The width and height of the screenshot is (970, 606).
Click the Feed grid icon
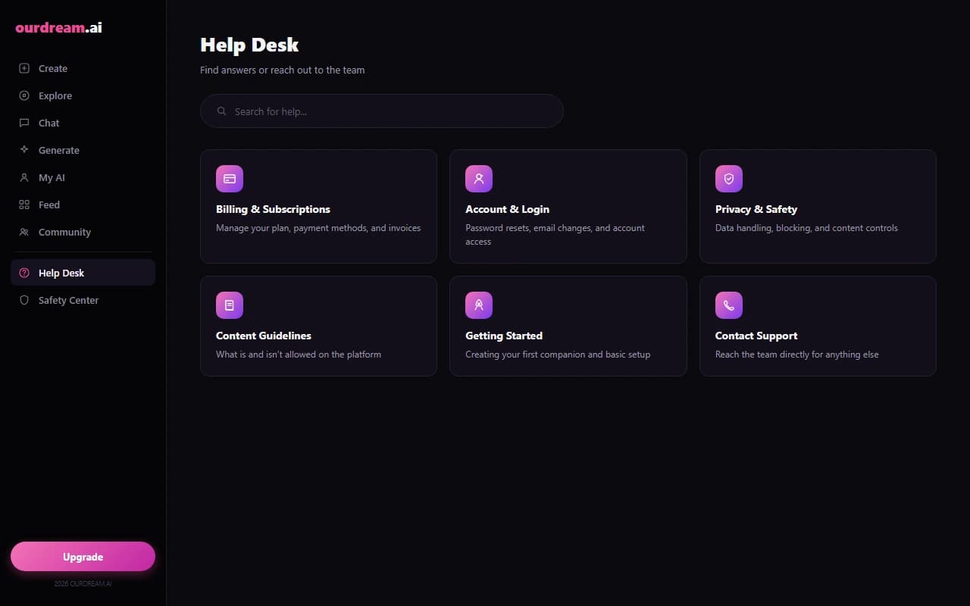24,205
